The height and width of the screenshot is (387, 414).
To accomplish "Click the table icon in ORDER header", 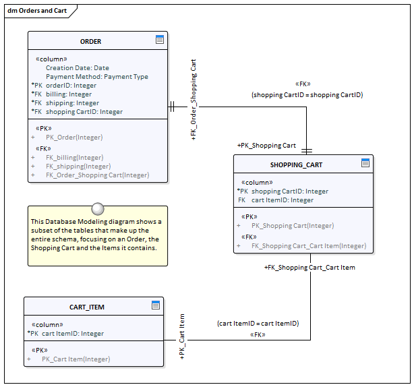I will (x=160, y=40).
